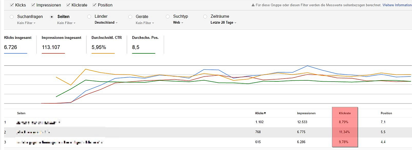The width and height of the screenshot is (412, 150).
Task: Uncheck the Klicks checkbox
Action: (12, 5)
